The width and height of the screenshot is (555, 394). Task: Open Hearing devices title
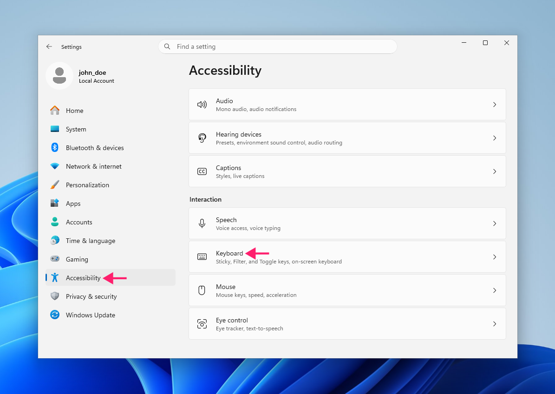[239, 135]
